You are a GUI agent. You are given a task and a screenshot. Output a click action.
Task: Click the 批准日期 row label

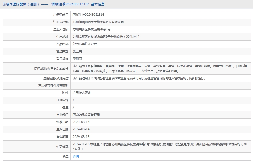62,122
